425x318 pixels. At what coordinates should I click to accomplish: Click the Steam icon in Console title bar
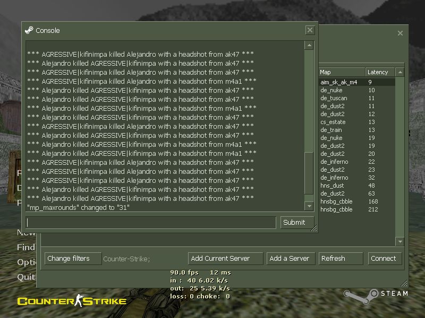(29, 30)
